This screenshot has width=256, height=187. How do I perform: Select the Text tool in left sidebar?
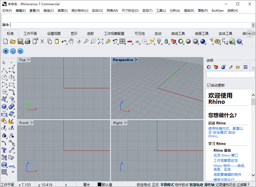coord(4,150)
